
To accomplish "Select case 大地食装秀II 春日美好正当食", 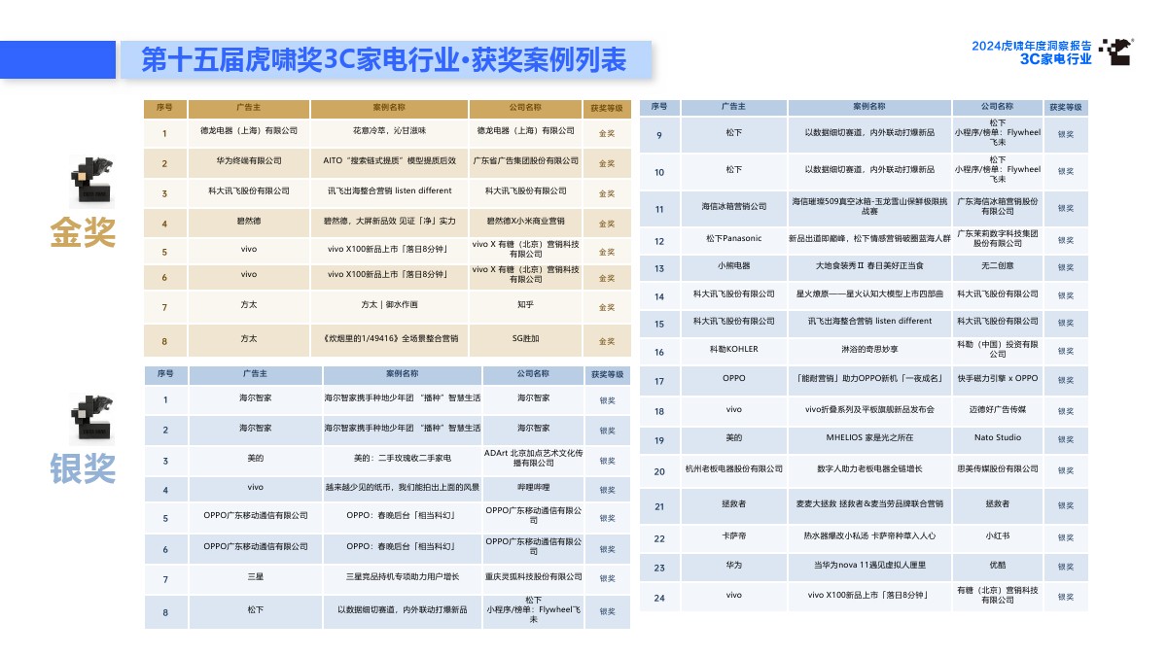I will 869,266.
